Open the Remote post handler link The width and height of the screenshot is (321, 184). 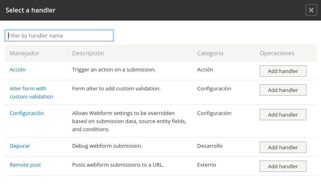coord(25,165)
